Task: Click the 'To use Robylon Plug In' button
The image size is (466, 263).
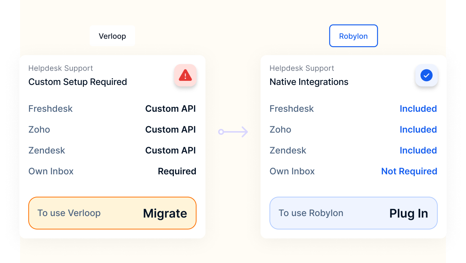Action: click(354, 213)
